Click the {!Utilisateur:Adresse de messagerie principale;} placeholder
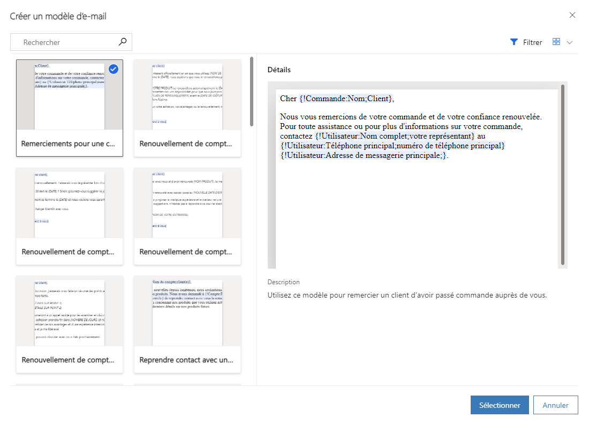Screen dimensions: 589x425 (x=364, y=155)
